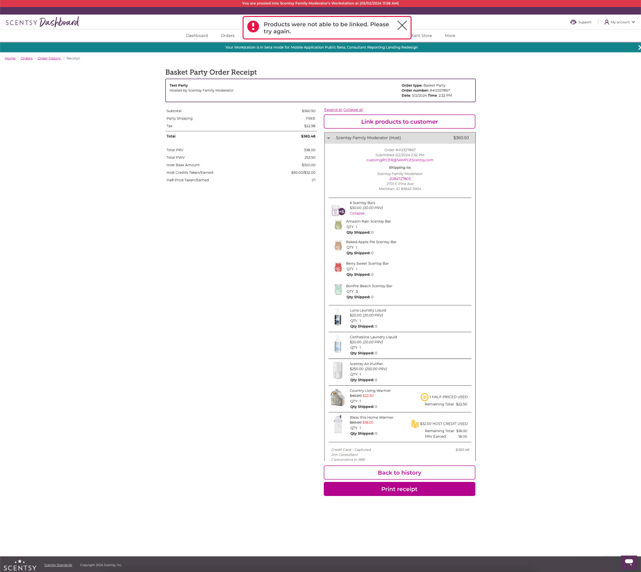This screenshot has height=572, width=641.
Task: Click the Country Living Warmer product image
Action: (338, 397)
